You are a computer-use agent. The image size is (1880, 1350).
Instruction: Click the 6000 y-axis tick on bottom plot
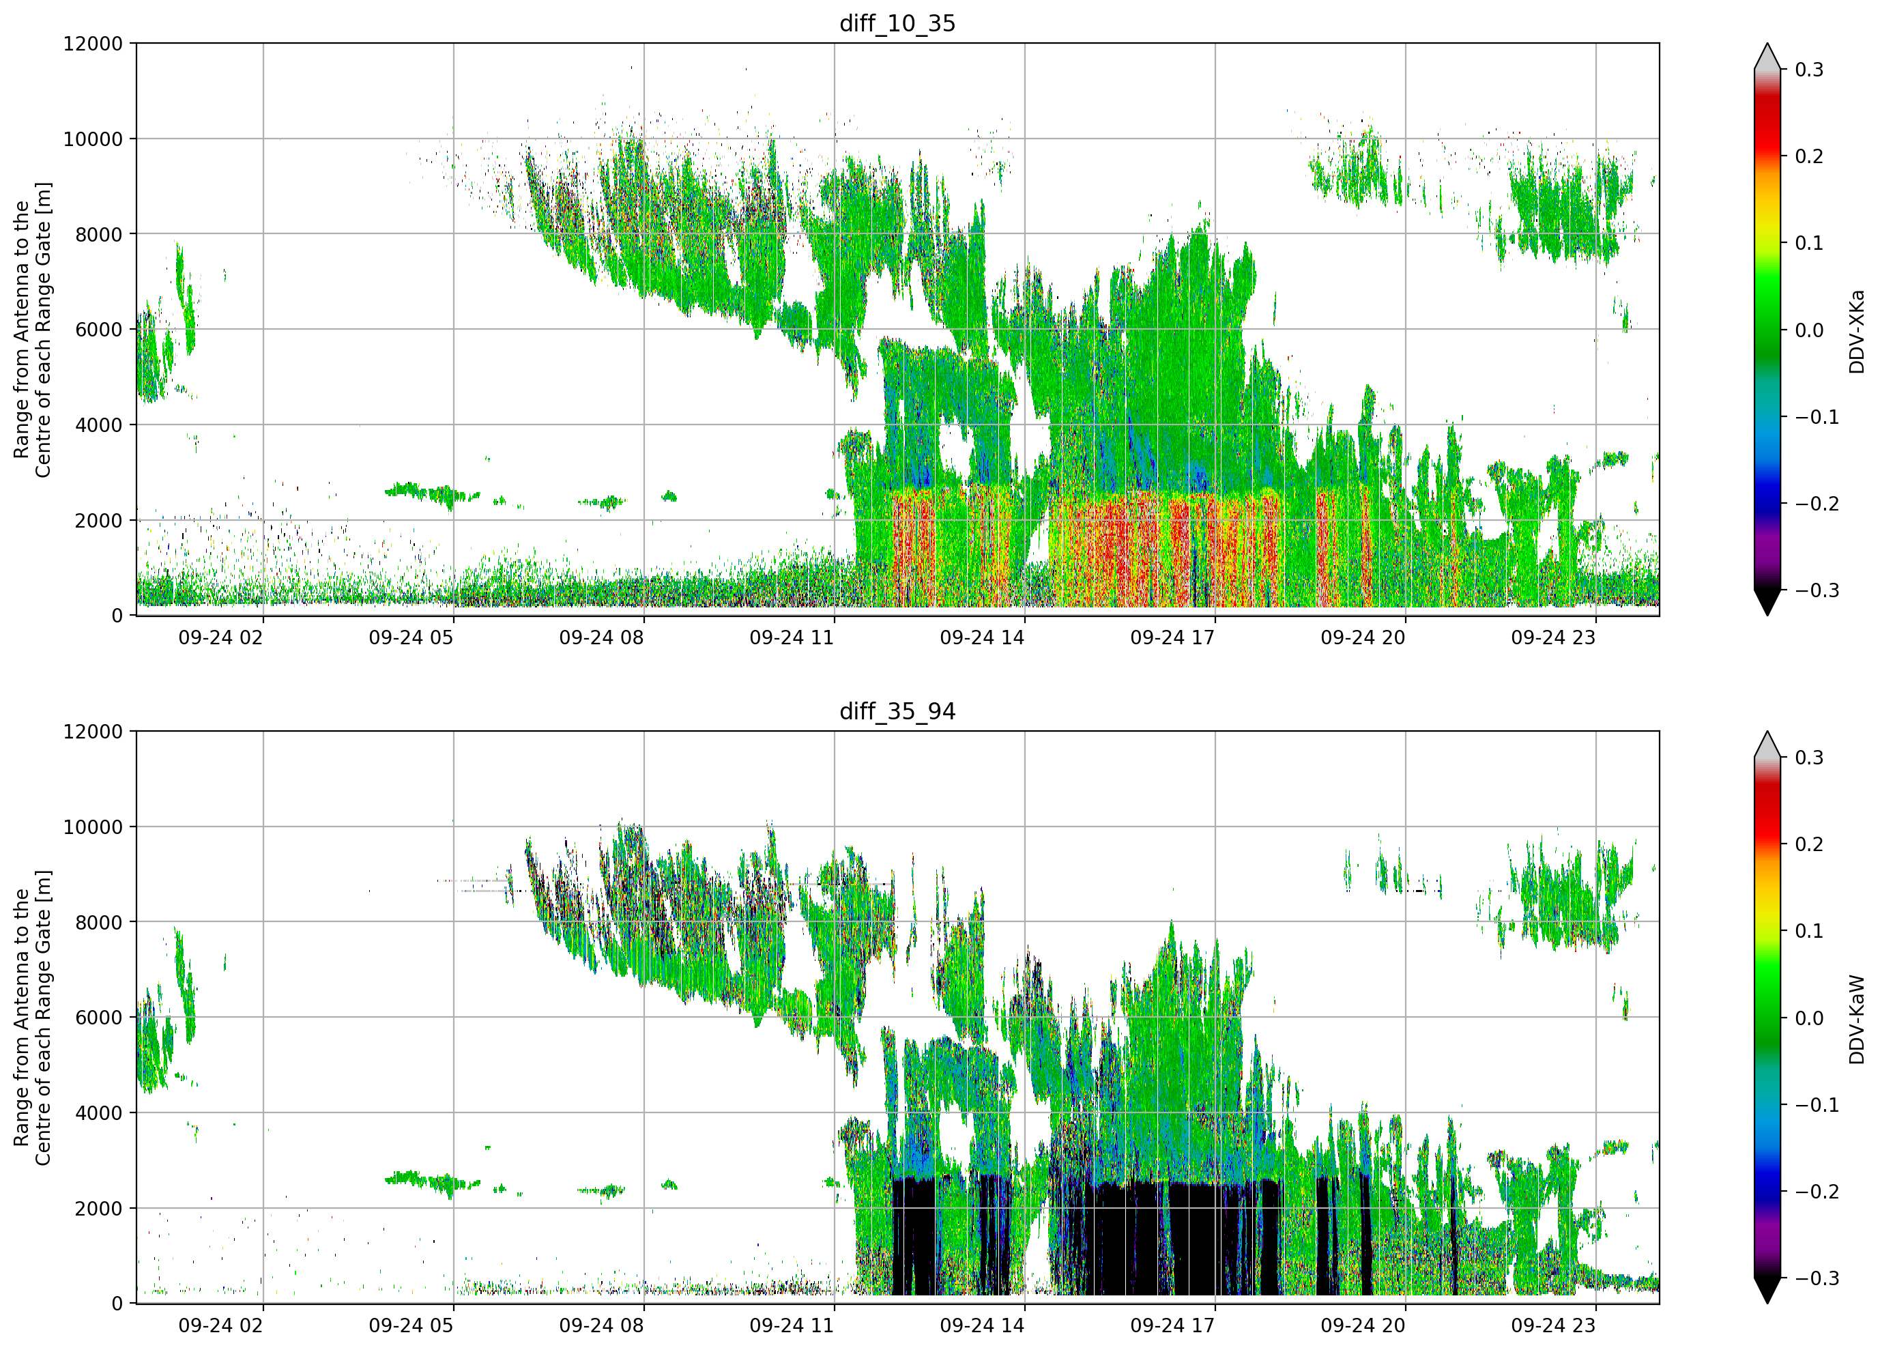(x=99, y=1018)
